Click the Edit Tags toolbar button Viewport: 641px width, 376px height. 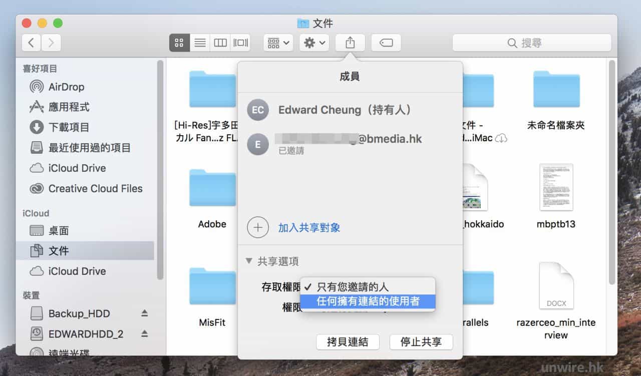point(386,43)
